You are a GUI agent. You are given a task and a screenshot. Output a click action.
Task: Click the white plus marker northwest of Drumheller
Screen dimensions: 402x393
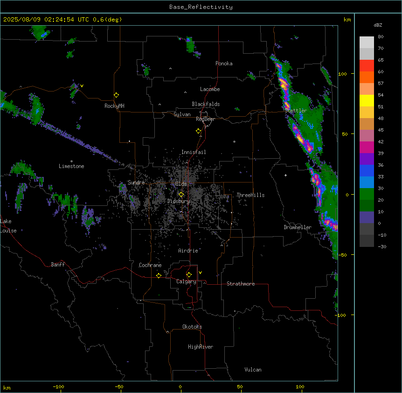click(x=285, y=175)
